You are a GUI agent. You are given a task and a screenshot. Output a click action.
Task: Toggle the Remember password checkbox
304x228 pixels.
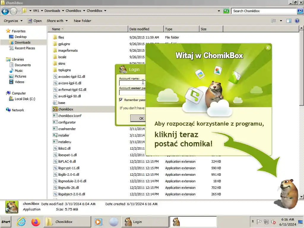pos(121,100)
